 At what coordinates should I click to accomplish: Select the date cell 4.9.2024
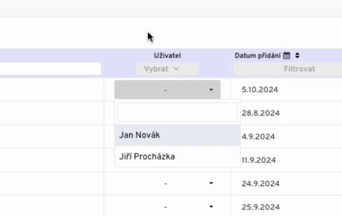pyautogui.click(x=258, y=137)
